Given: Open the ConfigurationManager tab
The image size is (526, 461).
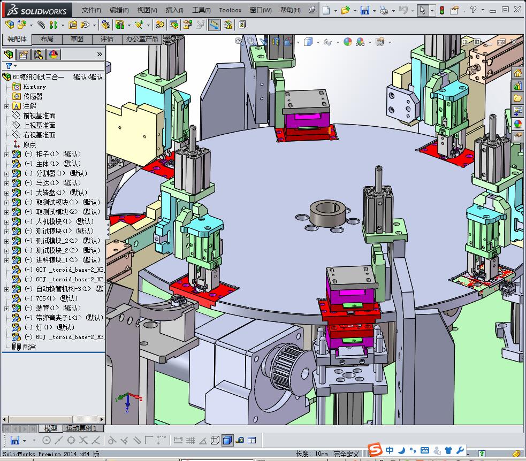Looking at the screenshot, I should [39, 55].
